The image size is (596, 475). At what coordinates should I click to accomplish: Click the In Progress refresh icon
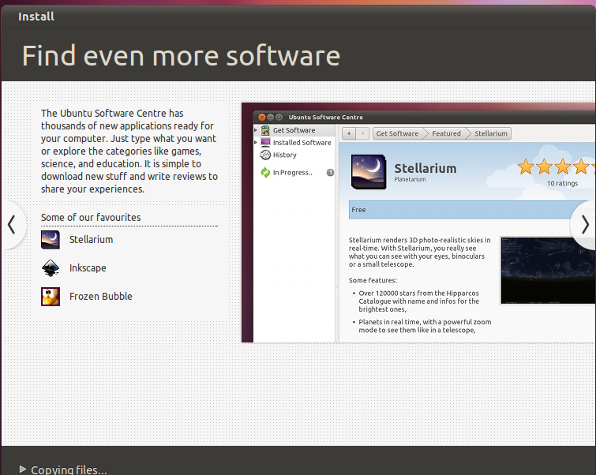(265, 173)
